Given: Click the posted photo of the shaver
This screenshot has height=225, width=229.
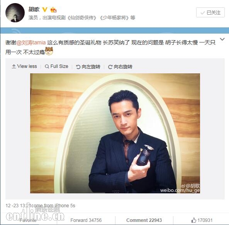Looking at the screenshot, I should [x=115, y=133].
